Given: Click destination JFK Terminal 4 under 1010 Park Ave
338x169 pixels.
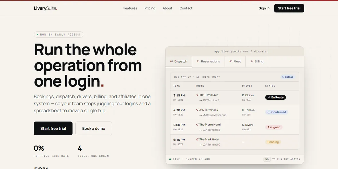Looking at the screenshot, I should coord(211,100).
